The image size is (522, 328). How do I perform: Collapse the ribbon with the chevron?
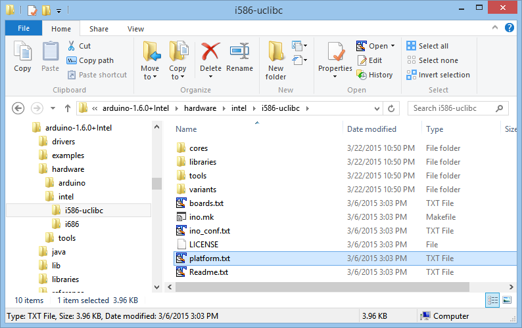[x=495, y=28]
